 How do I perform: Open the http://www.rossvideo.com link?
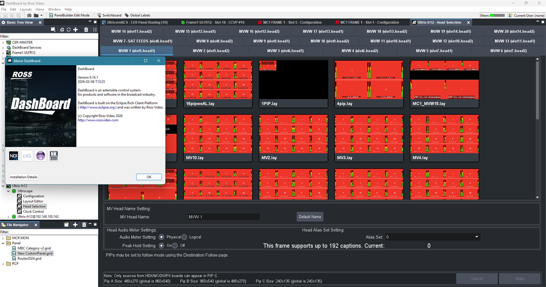97,120
